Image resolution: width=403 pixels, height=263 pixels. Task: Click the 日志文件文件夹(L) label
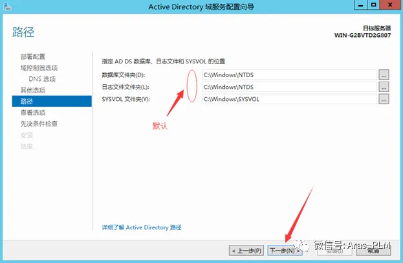[125, 87]
